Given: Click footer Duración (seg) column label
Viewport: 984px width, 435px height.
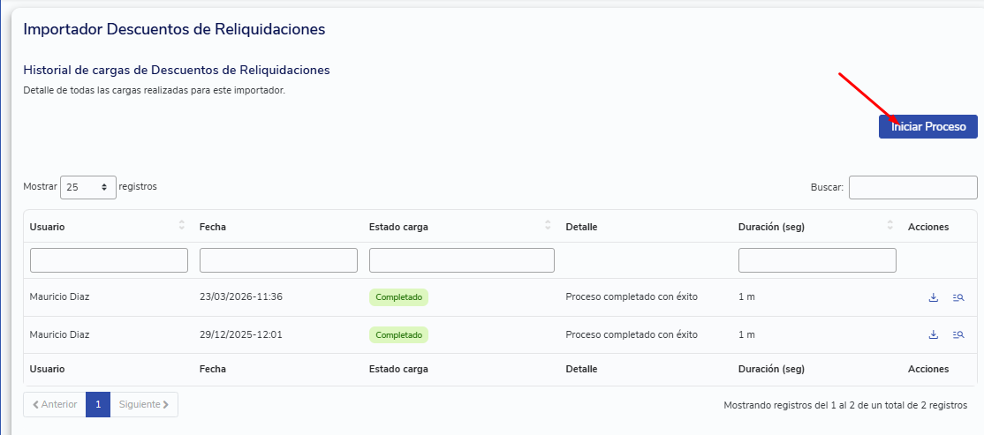Looking at the screenshot, I should pos(771,369).
